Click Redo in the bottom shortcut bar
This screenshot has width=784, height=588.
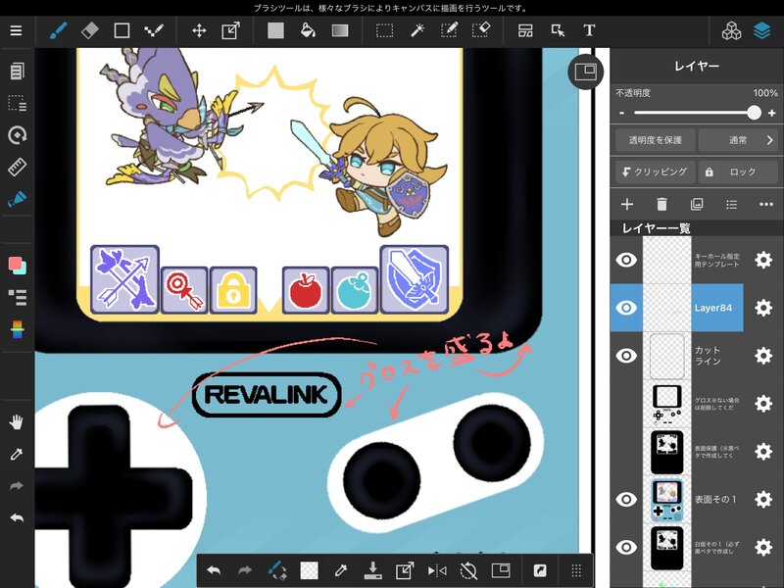click(245, 570)
